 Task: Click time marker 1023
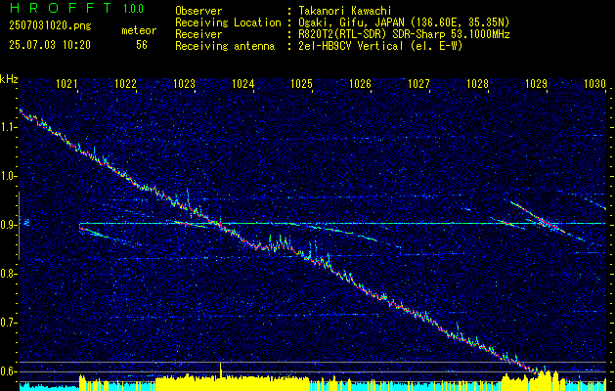click(184, 83)
